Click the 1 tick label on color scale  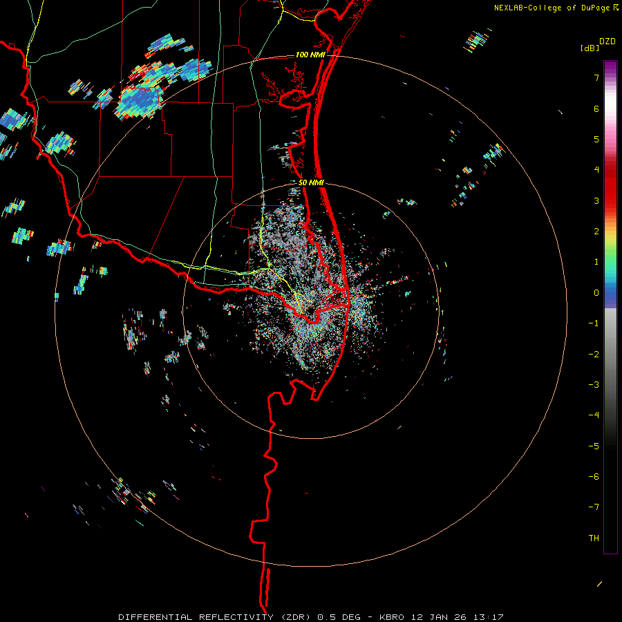[x=596, y=261]
